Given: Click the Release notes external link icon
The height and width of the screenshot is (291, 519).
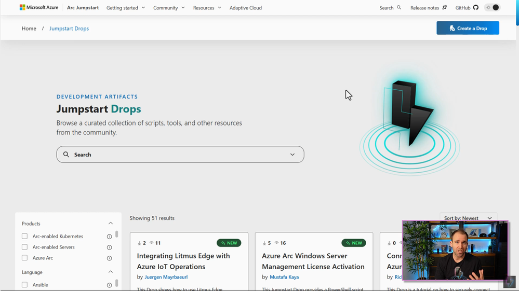Looking at the screenshot, I should (445, 7).
